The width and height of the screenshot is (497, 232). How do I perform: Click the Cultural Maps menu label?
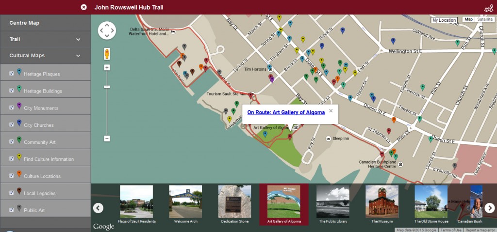pyautogui.click(x=27, y=55)
